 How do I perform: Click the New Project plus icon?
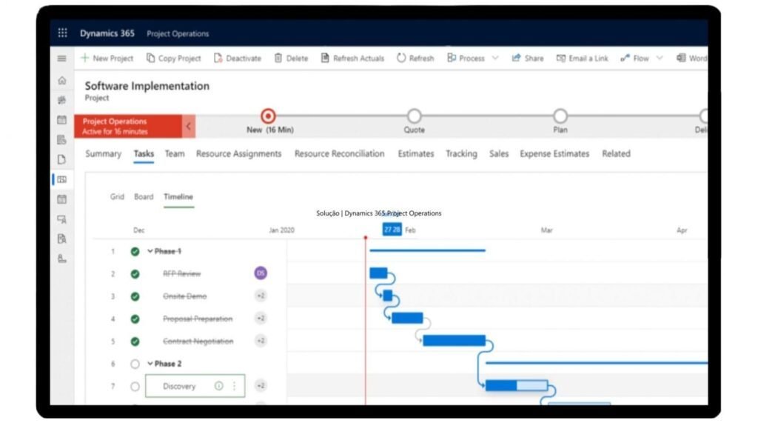coord(85,58)
